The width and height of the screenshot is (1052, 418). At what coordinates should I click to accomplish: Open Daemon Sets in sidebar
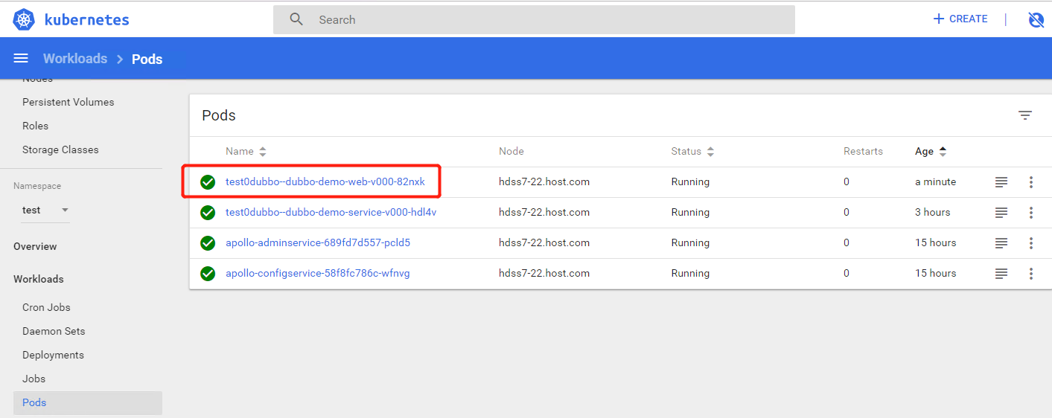(54, 331)
